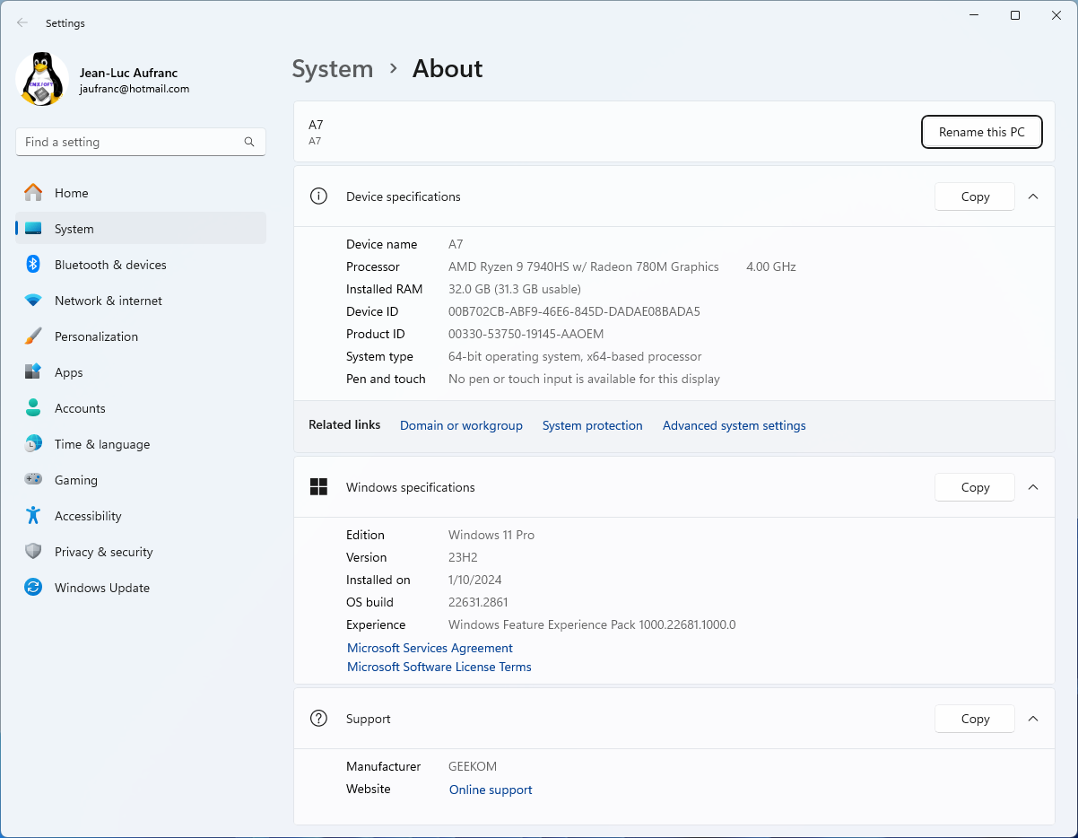Click the Privacy & security shield icon
1078x838 pixels.
pyautogui.click(x=33, y=552)
